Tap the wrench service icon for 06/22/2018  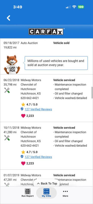click(7, 90)
